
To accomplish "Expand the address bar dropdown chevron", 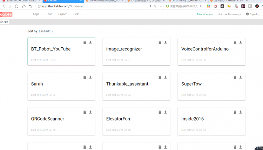I will click(x=161, y=6).
